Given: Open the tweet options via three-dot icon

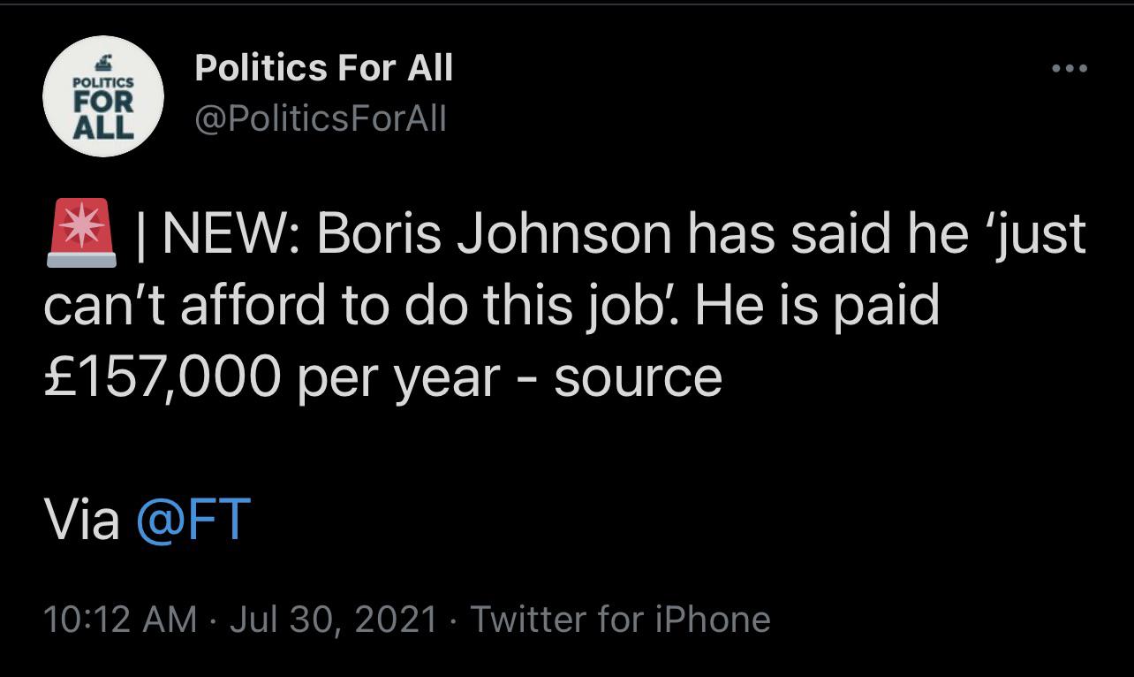Looking at the screenshot, I should pyautogui.click(x=1070, y=66).
